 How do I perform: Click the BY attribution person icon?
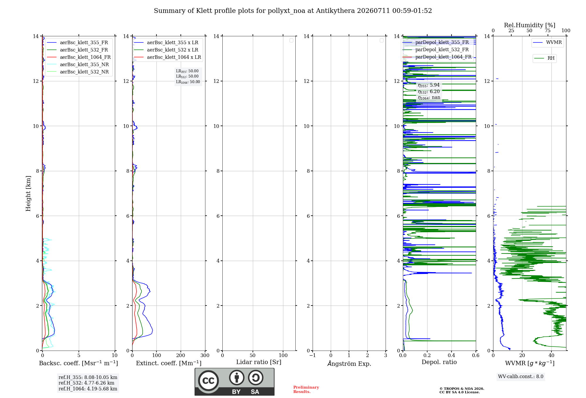tap(236, 378)
